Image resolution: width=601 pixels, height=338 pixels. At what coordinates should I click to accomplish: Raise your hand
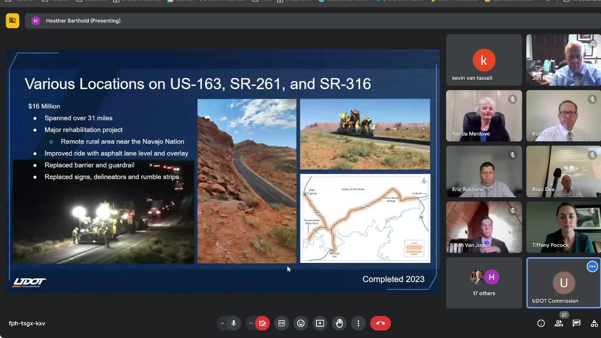(x=339, y=323)
